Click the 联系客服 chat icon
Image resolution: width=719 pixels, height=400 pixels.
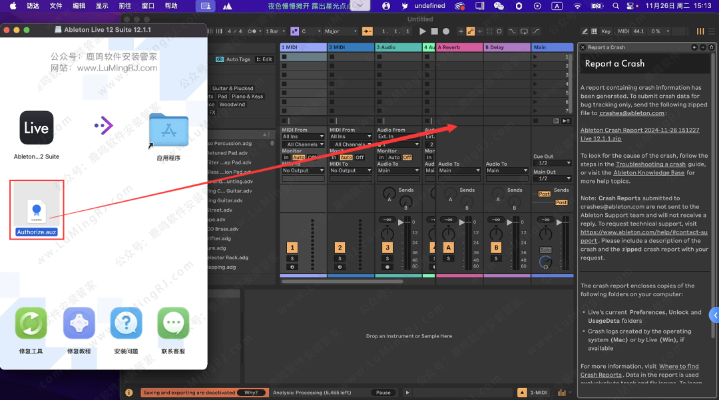(x=173, y=324)
